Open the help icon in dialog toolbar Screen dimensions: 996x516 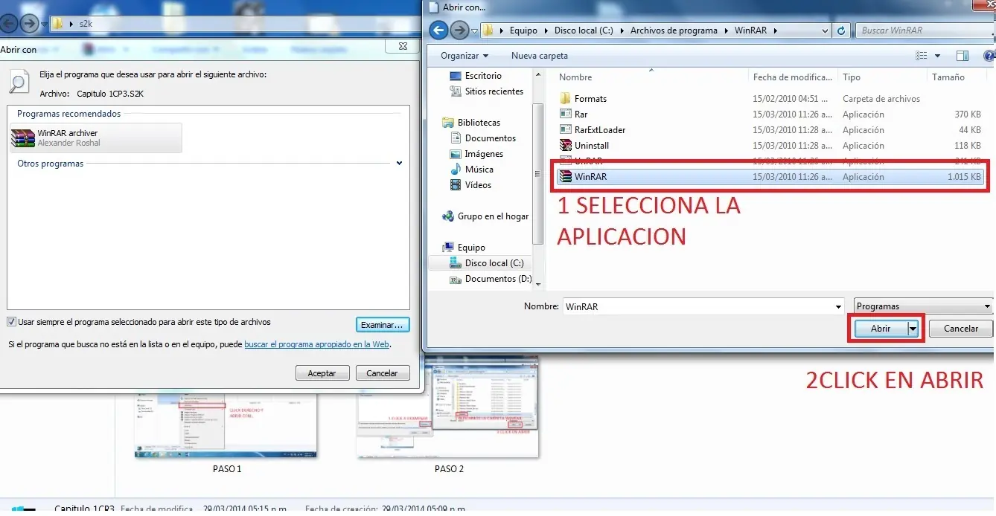click(989, 56)
